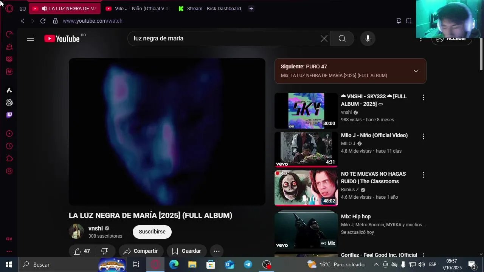Viewport: 484px width, 272px height.
Task: Open the Opera GX main menu logo
Action: 9,8
